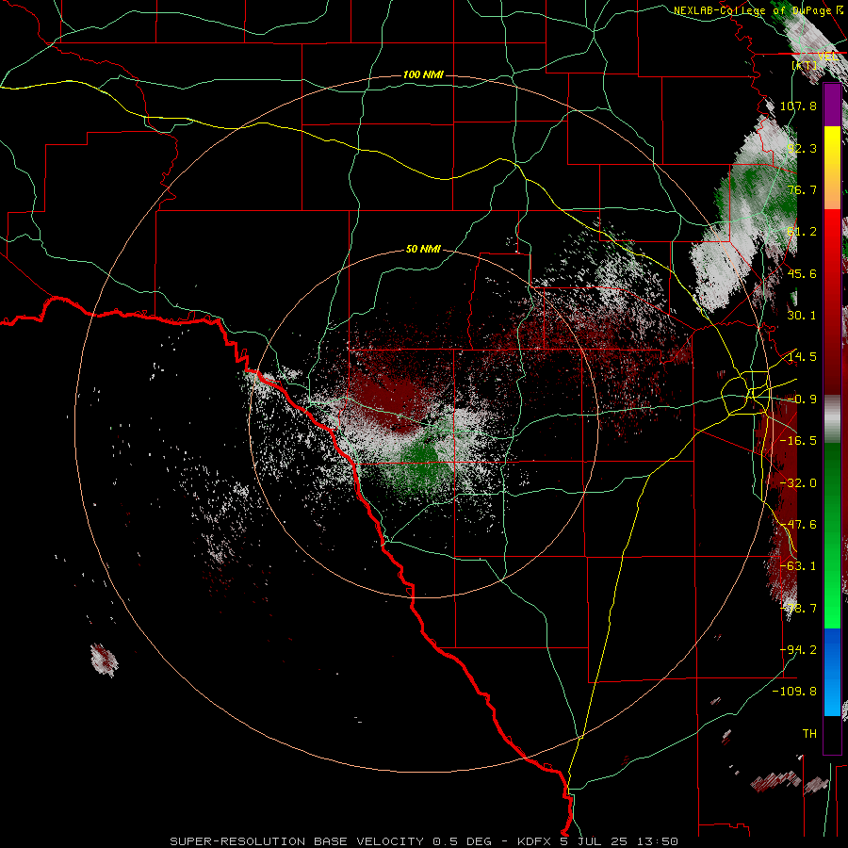
Task: Click the -94.2 velocity scale label
Action: point(798,649)
